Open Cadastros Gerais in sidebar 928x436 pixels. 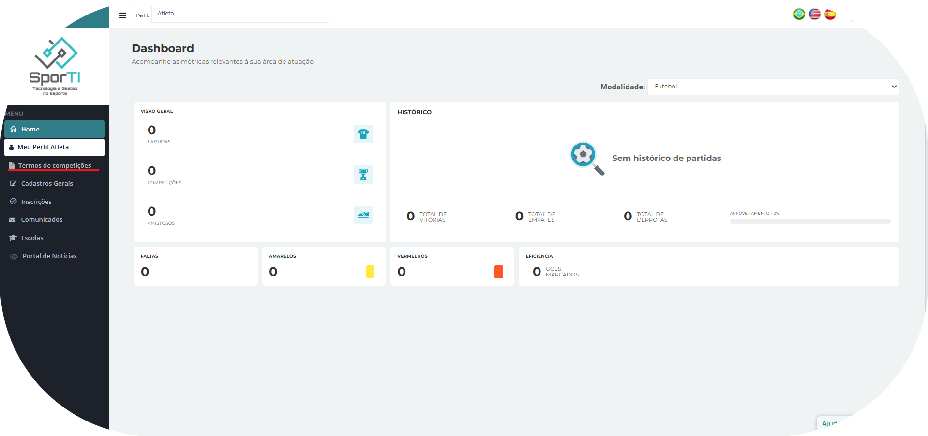coord(47,184)
